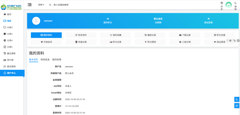Image resolution: width=240 pixels, height=115 pixels.
Task: Click the 中 input method indicator
Action: 230,41
